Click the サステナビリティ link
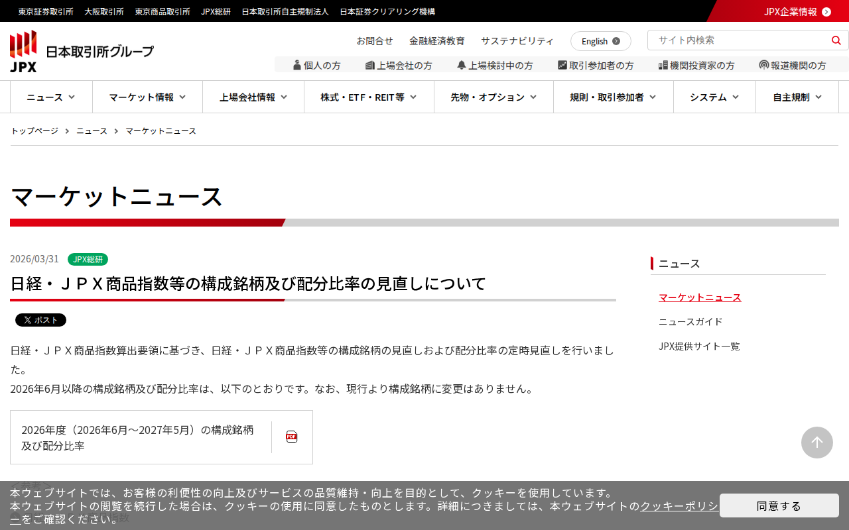The height and width of the screenshot is (530, 849). click(x=517, y=41)
